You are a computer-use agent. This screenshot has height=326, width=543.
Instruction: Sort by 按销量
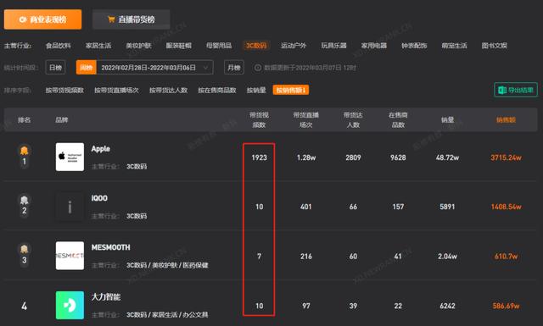[x=256, y=91]
